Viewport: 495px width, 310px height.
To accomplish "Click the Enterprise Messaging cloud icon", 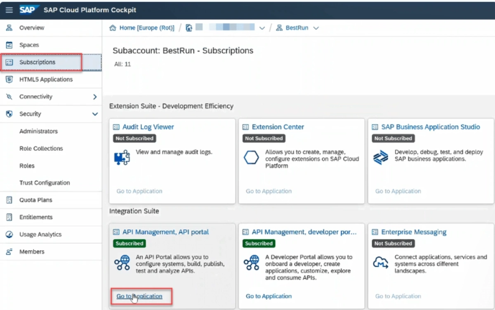I will click(x=381, y=262).
